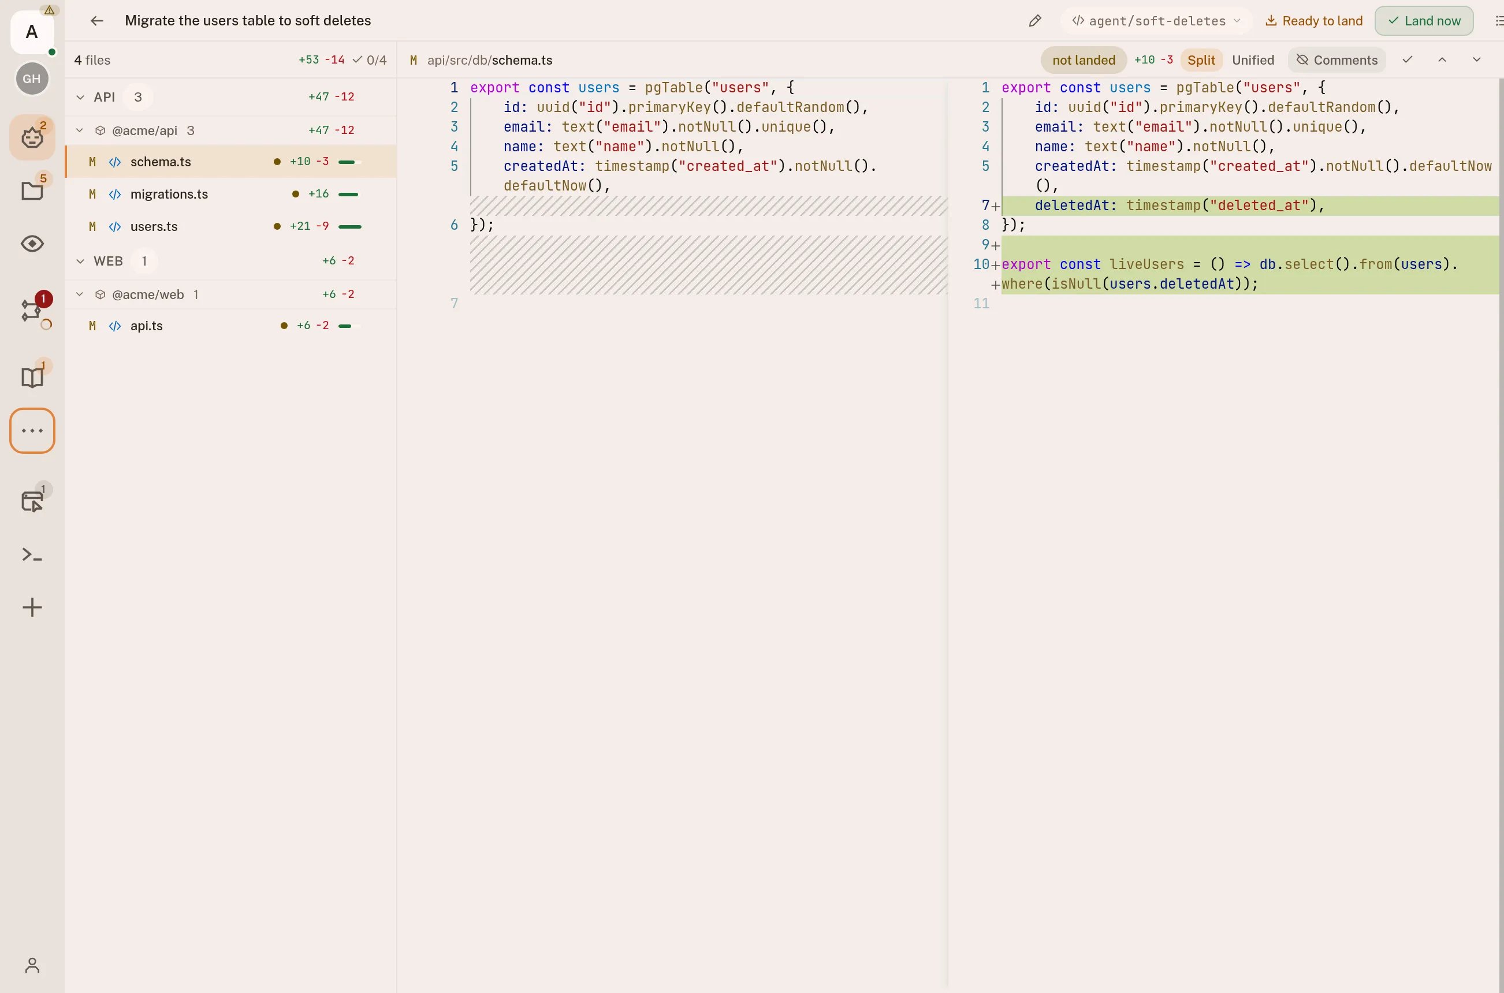
Task: Open the book docs icon in sidebar
Action: (x=32, y=377)
